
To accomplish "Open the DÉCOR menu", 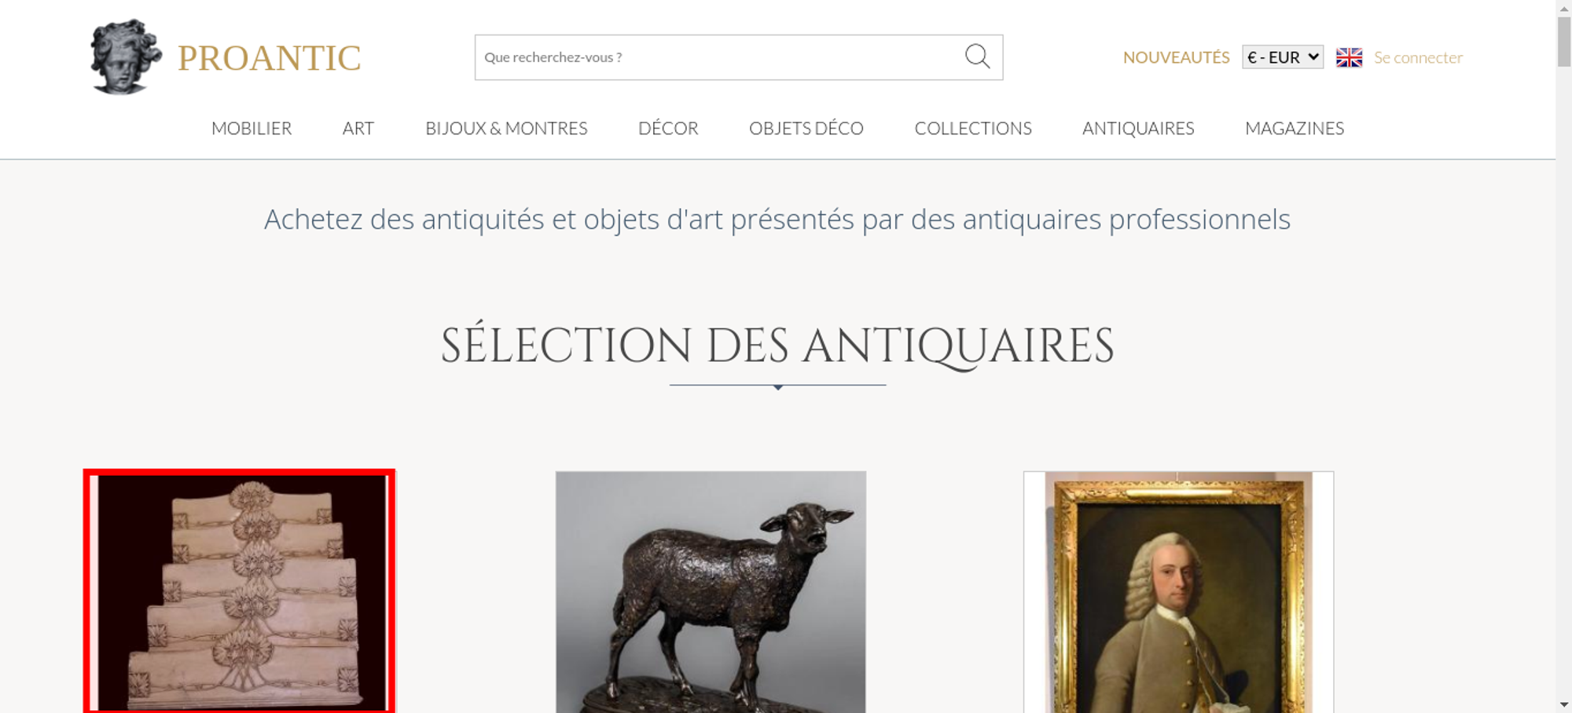I will click(x=668, y=128).
